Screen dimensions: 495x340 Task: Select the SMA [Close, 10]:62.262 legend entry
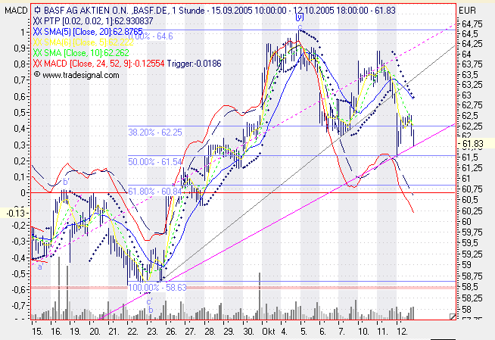(86, 53)
